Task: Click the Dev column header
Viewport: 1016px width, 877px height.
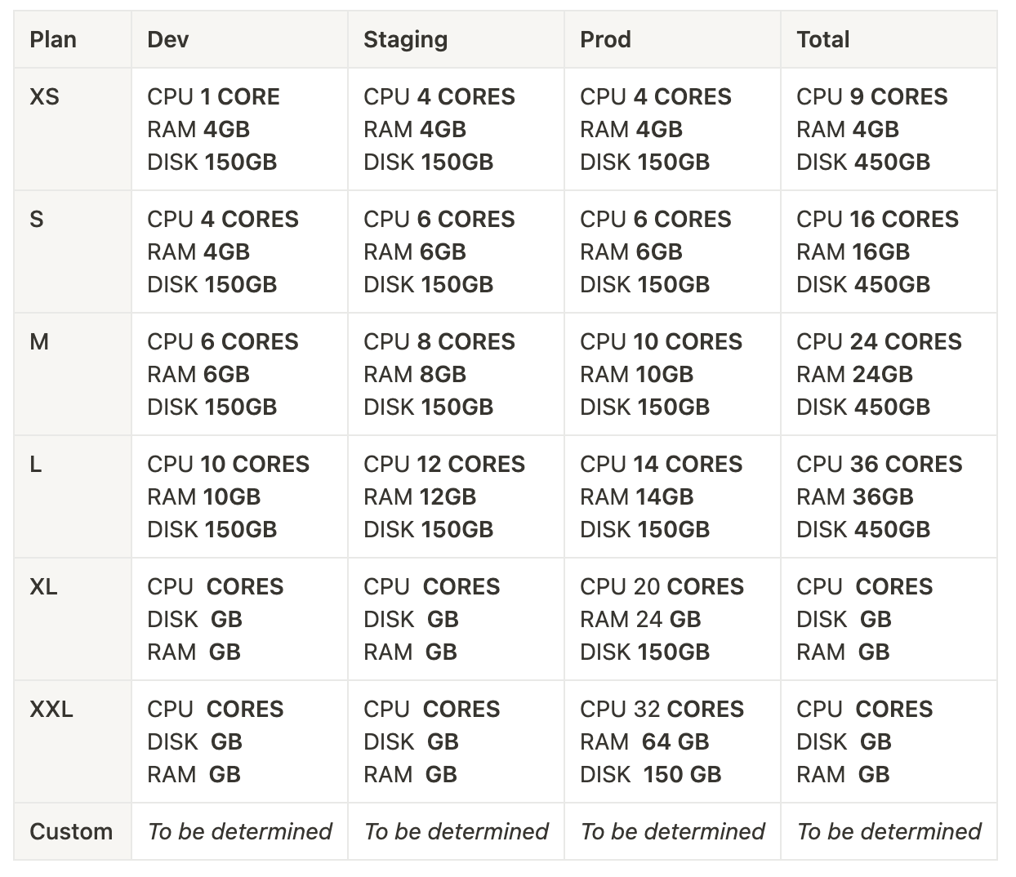Action: (x=240, y=39)
